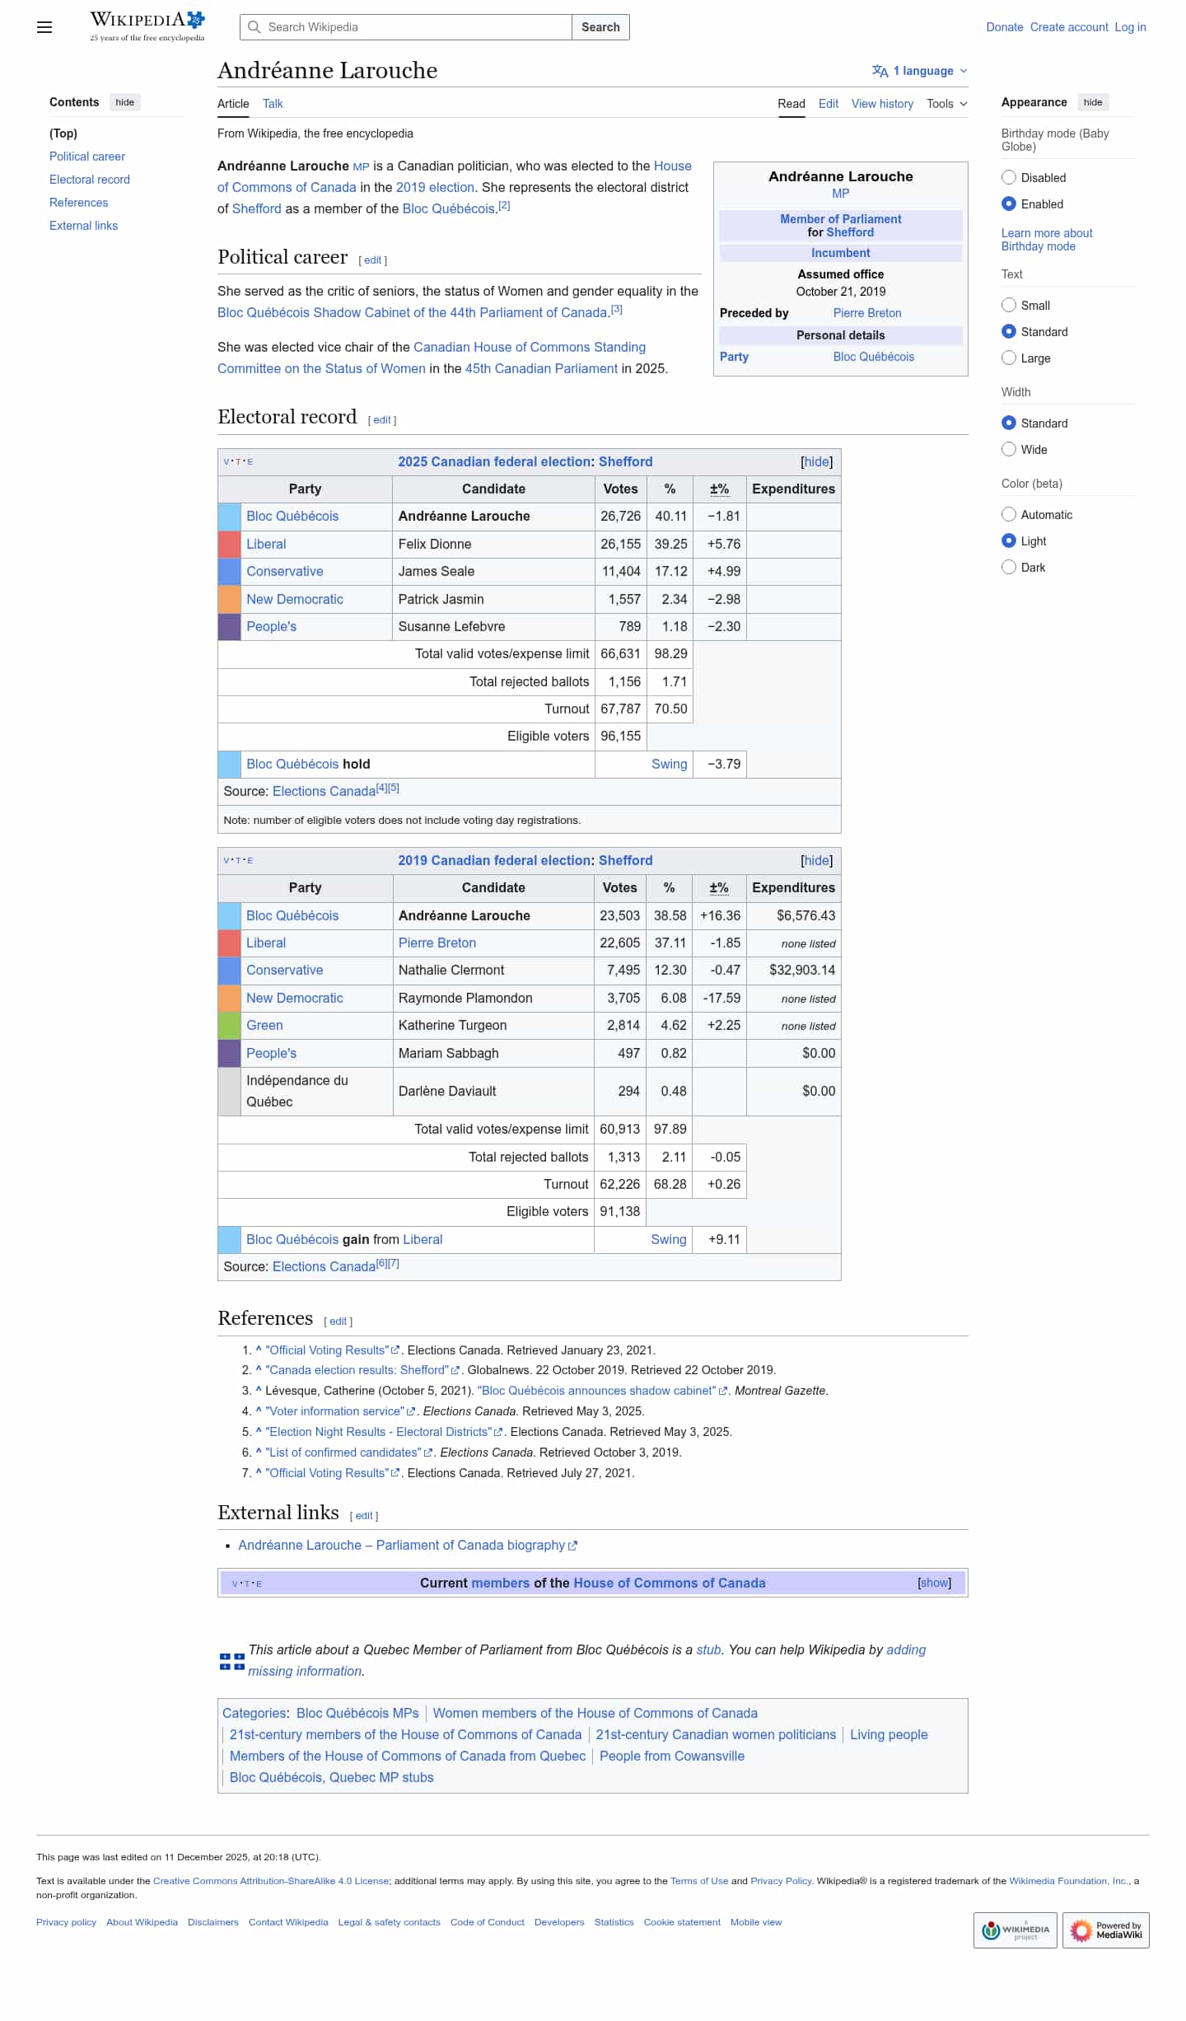Click the Quebec flag stub icon
The width and height of the screenshot is (1186, 2021).
(x=231, y=1661)
